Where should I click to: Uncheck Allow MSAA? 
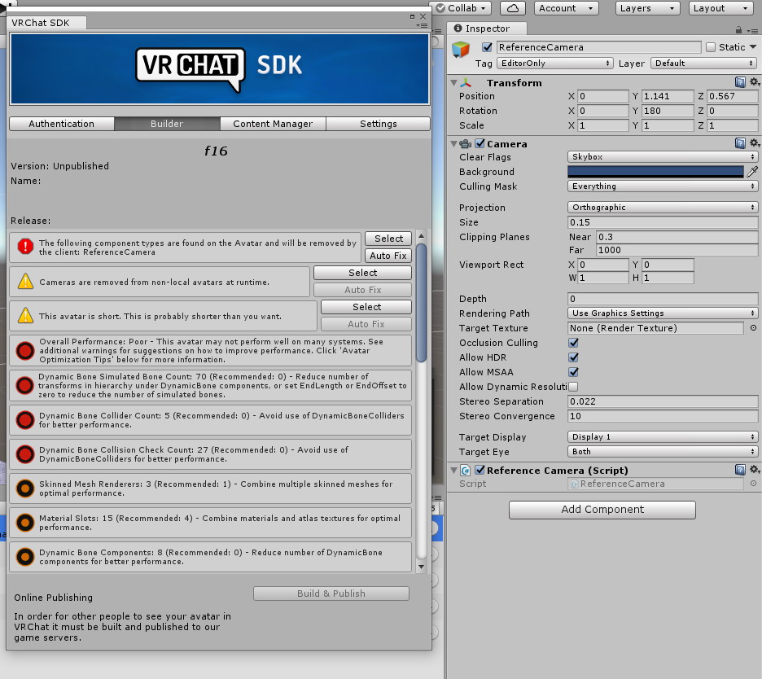(573, 372)
